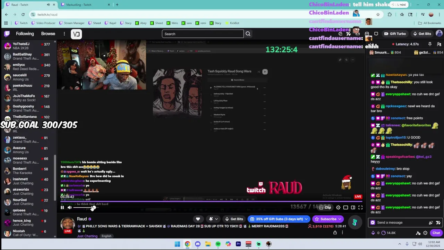Share the stream via share icon
Screen dimensions: 444x250
[x=335, y=233]
